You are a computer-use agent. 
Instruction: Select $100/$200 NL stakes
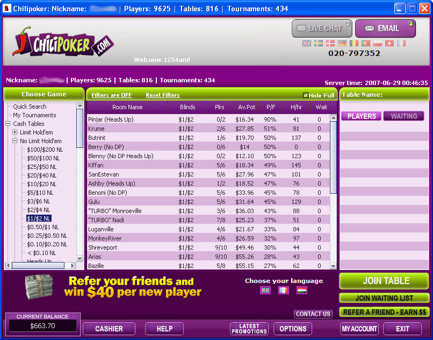click(45, 150)
